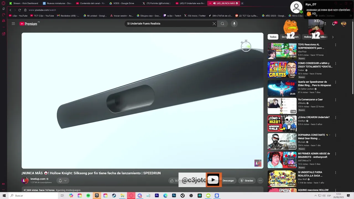Open COMO CONSEGUIR a MINA y ZIGGY video

point(282,69)
